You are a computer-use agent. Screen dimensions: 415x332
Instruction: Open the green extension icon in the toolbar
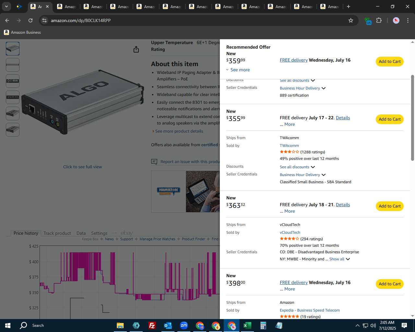[368, 21]
